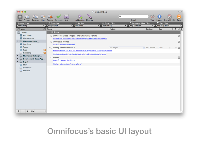Open Grouping Ungrouped dropdown
Viewport: 200px width, 149px height.
60,26
